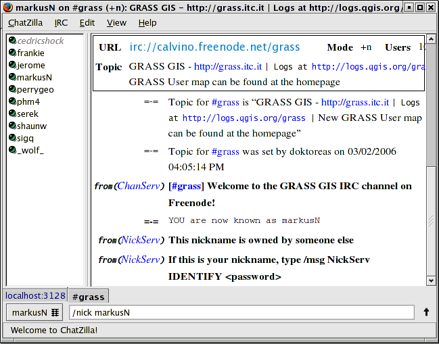The height and width of the screenshot is (344, 439).
Task: Click the #grass link in the 'was set by doktoreas' line
Action: [x=225, y=151]
